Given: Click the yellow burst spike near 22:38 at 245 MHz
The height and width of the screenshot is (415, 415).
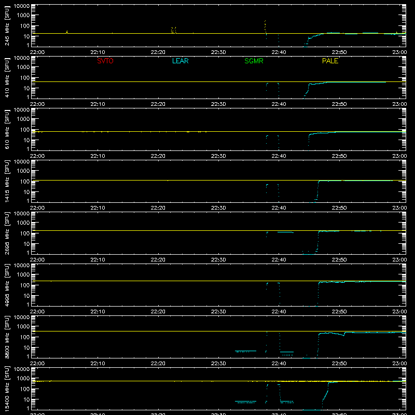Looking at the screenshot, I should pyautogui.click(x=265, y=26).
